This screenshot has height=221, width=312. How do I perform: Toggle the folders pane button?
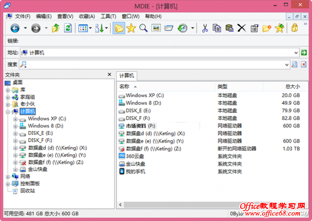point(119,28)
